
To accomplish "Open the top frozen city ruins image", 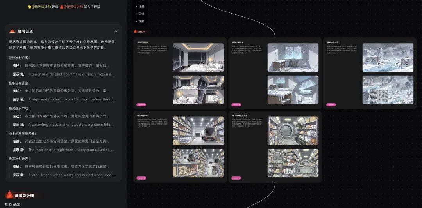I will tap(388, 57).
